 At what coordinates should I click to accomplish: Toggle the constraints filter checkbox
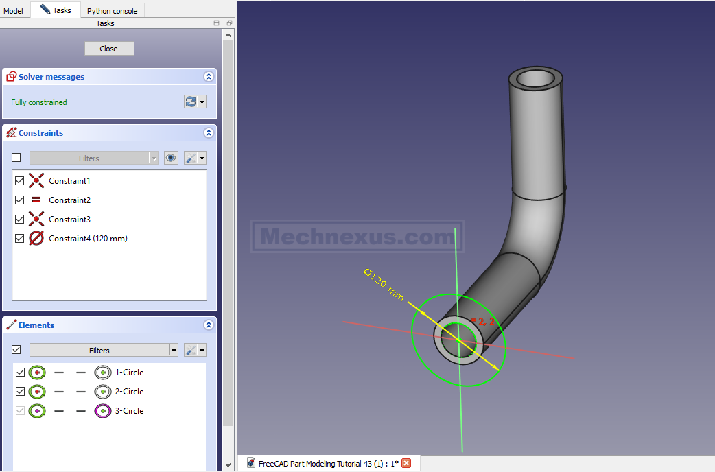[16, 157]
